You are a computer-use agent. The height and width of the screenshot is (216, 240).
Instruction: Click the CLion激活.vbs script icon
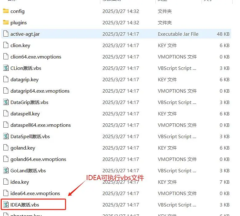pos(6,68)
